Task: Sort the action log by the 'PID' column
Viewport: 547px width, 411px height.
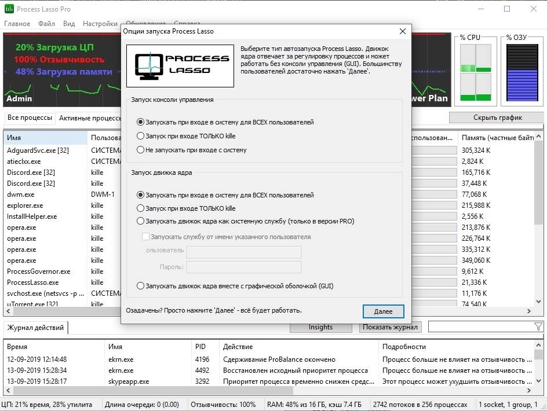Action: (206, 347)
